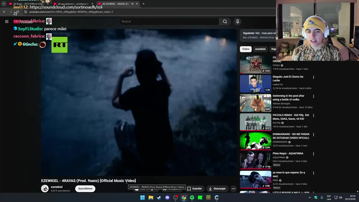Open the Clúster video thumbnail
The image size is (359, 202).
pyautogui.click(x=256, y=65)
